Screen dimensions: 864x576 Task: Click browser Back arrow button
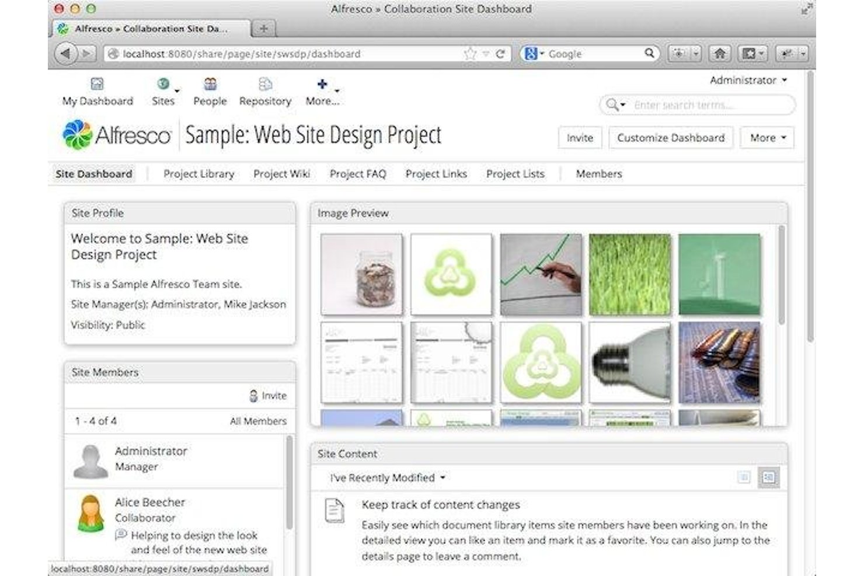[65, 54]
